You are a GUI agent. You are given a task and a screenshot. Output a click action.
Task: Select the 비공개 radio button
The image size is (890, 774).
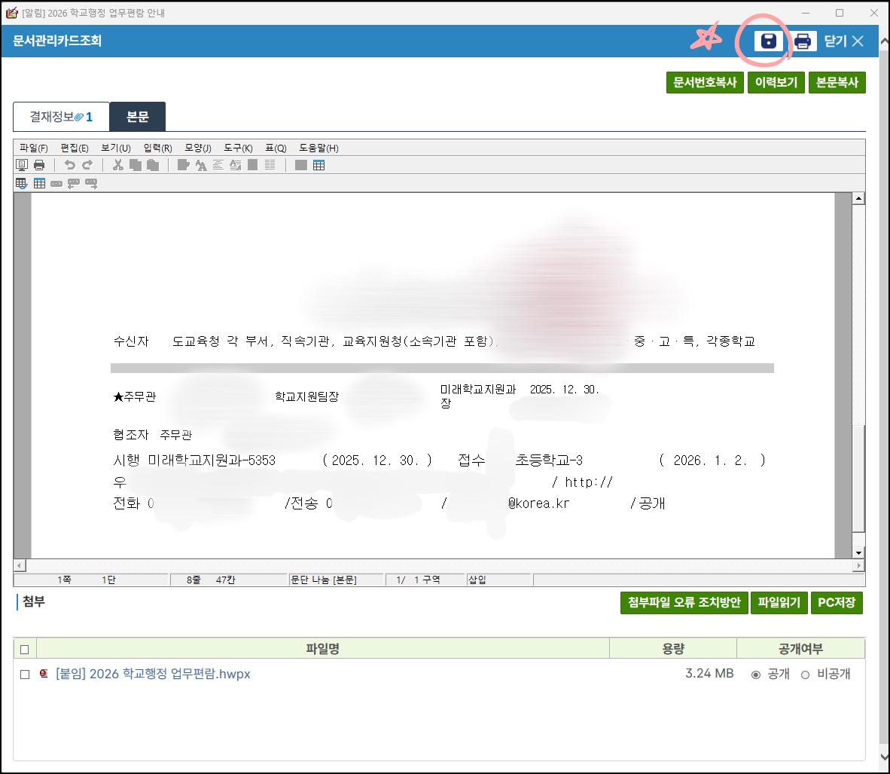pos(805,675)
